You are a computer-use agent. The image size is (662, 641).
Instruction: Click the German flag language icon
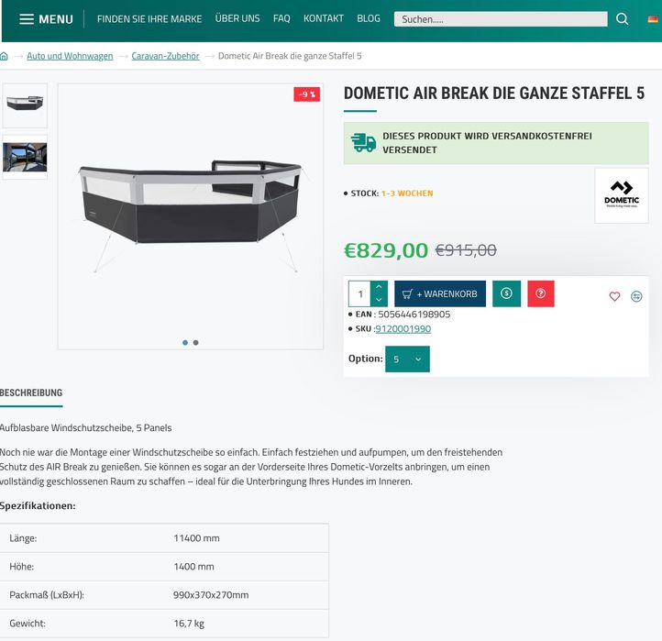653,19
